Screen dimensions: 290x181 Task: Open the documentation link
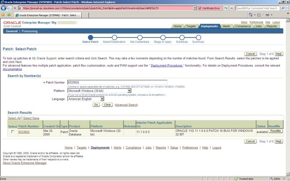pyautogui.click(x=12, y=69)
